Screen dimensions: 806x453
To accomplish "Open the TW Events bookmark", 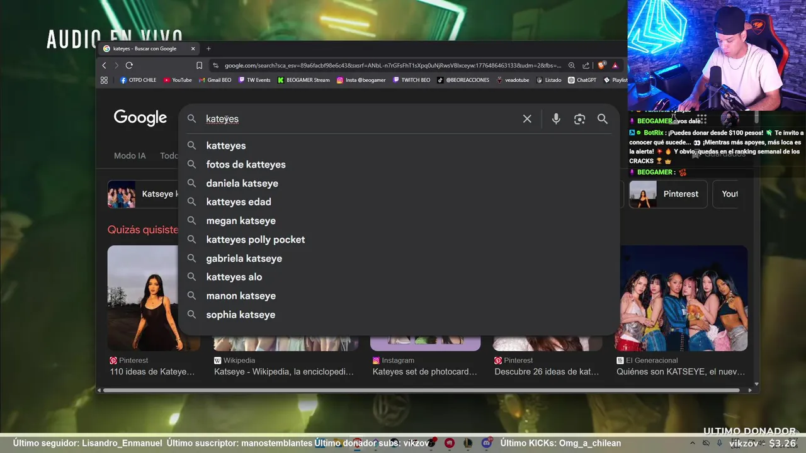I will [x=254, y=80].
